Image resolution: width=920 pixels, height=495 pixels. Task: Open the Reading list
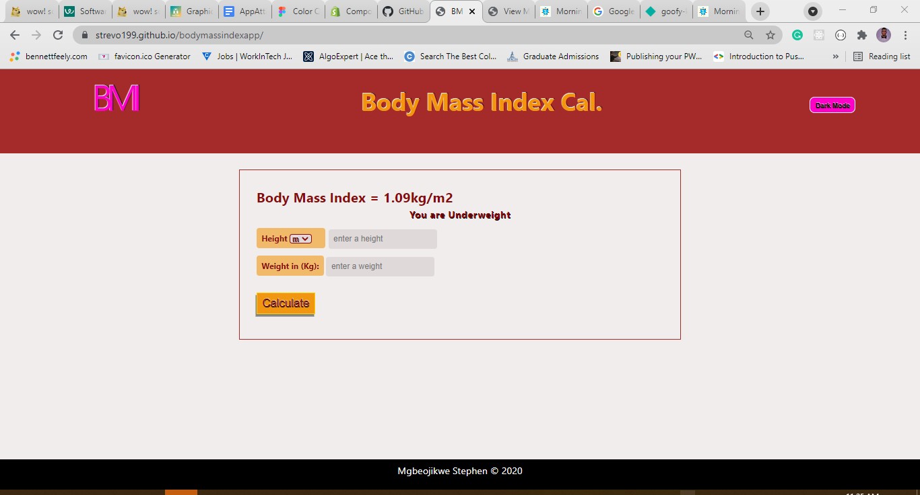point(882,56)
